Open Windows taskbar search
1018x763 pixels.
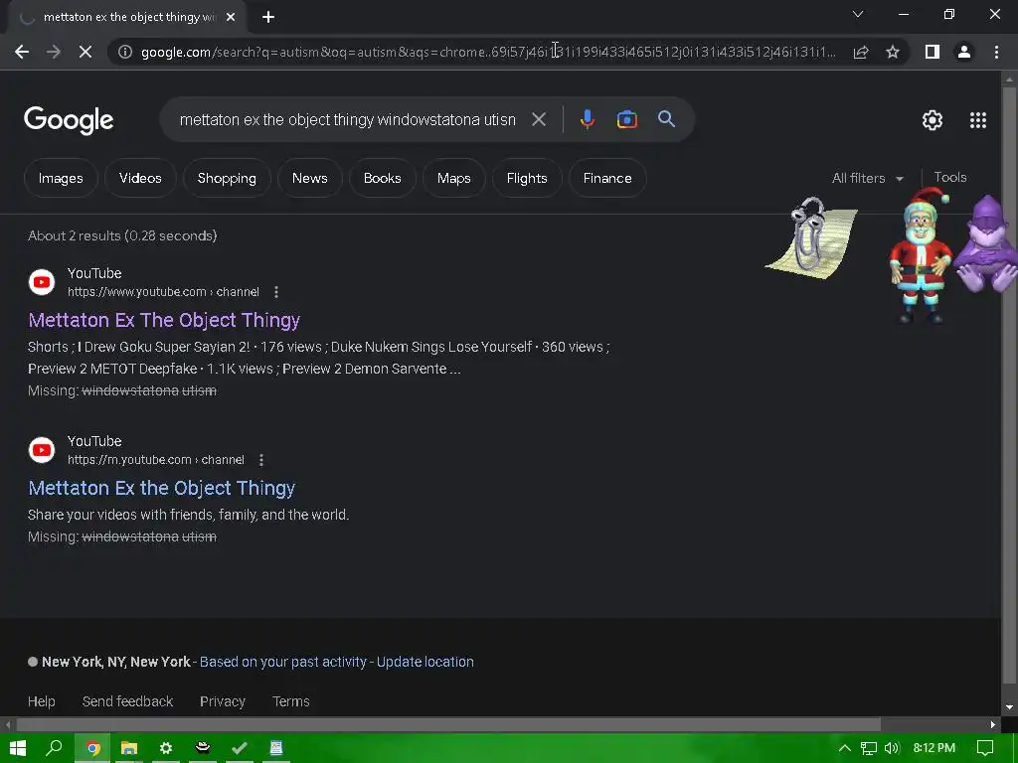[x=54, y=748]
